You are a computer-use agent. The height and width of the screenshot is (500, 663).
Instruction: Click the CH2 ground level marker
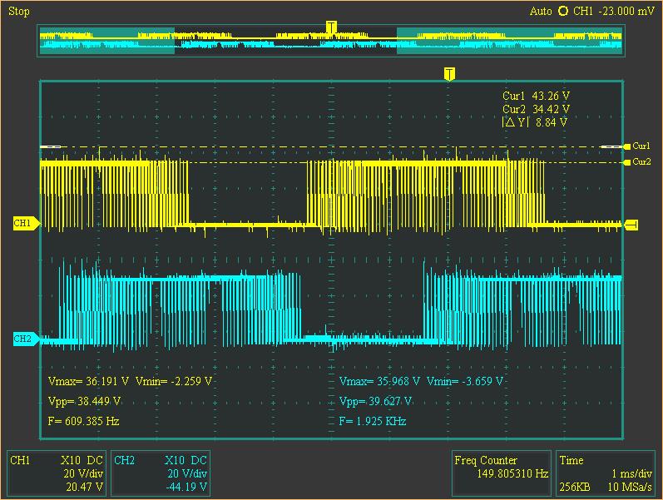25,339
